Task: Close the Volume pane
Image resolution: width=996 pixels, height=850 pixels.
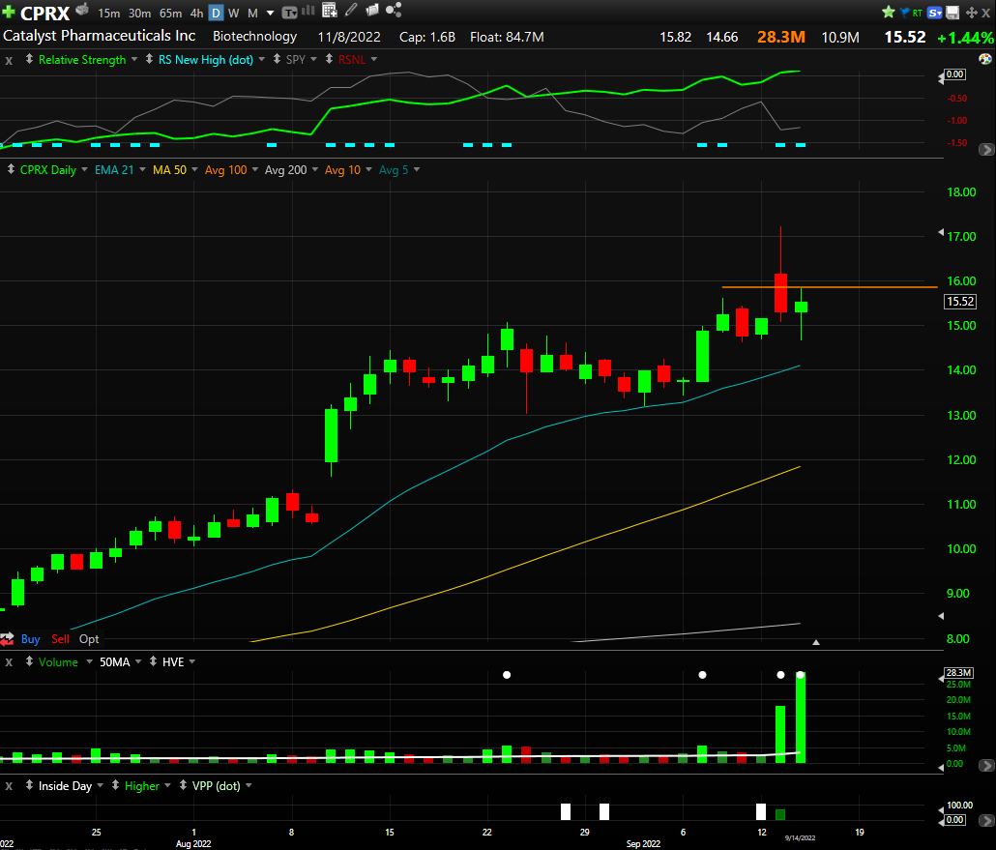Action: tap(9, 663)
